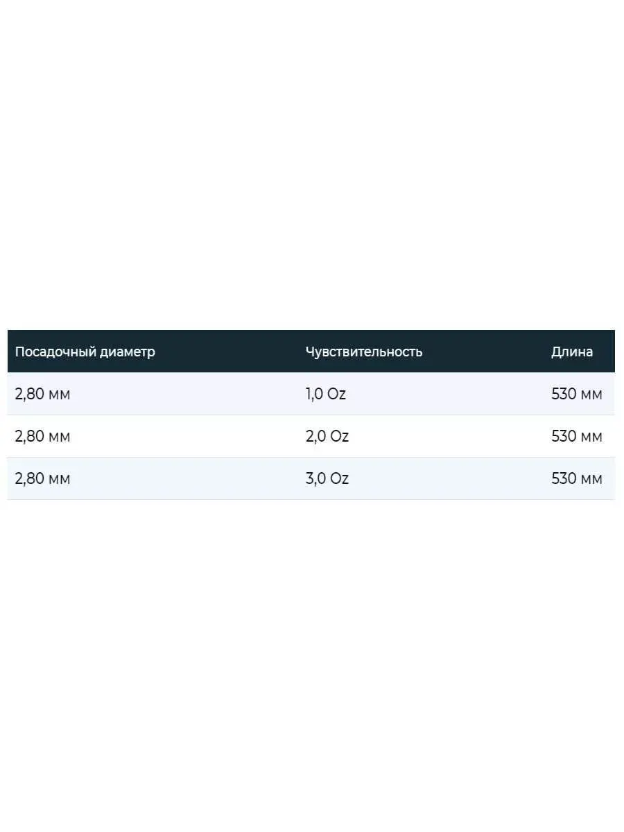Click the blank white area below the table
This screenshot has height=832, width=624.
[x=312, y=666]
